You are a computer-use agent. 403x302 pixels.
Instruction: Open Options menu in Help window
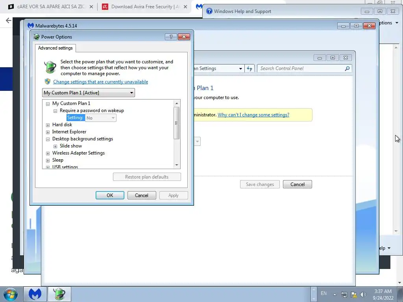coord(388,23)
